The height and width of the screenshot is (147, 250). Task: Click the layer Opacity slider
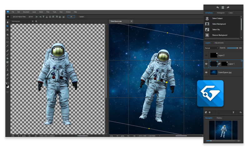click(232, 48)
